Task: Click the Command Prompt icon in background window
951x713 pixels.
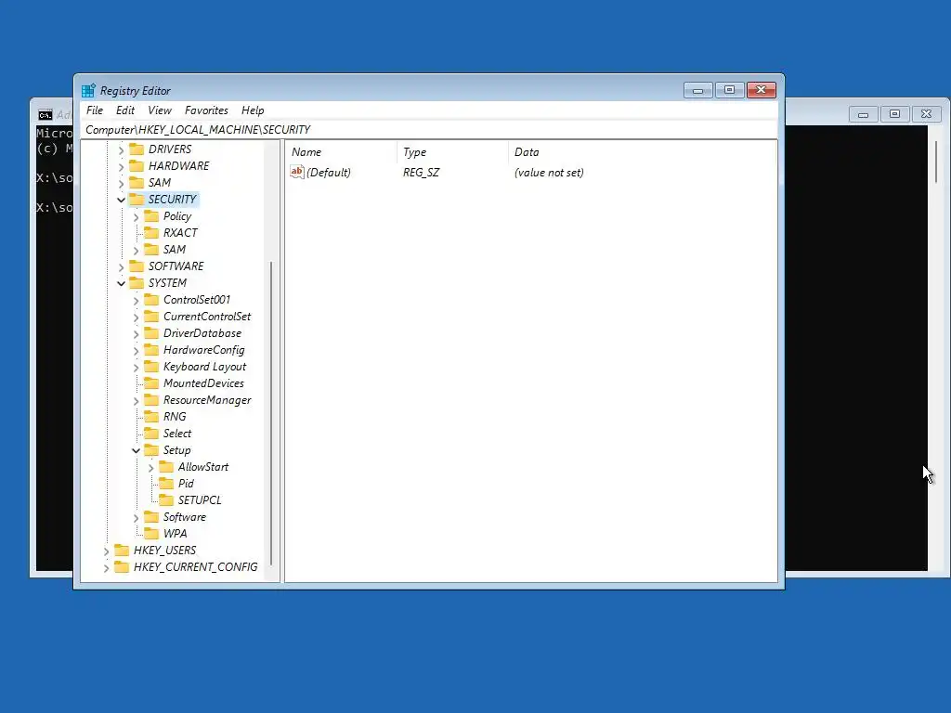Action: pyautogui.click(x=45, y=115)
